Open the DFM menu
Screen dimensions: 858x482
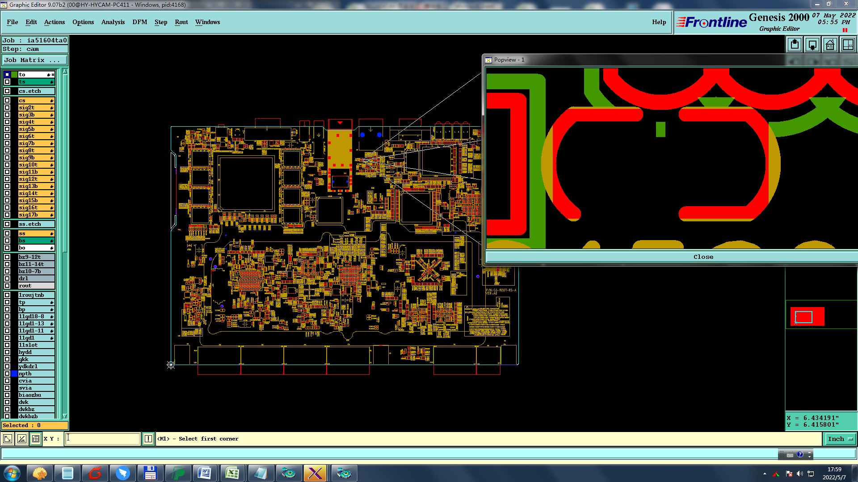139,22
